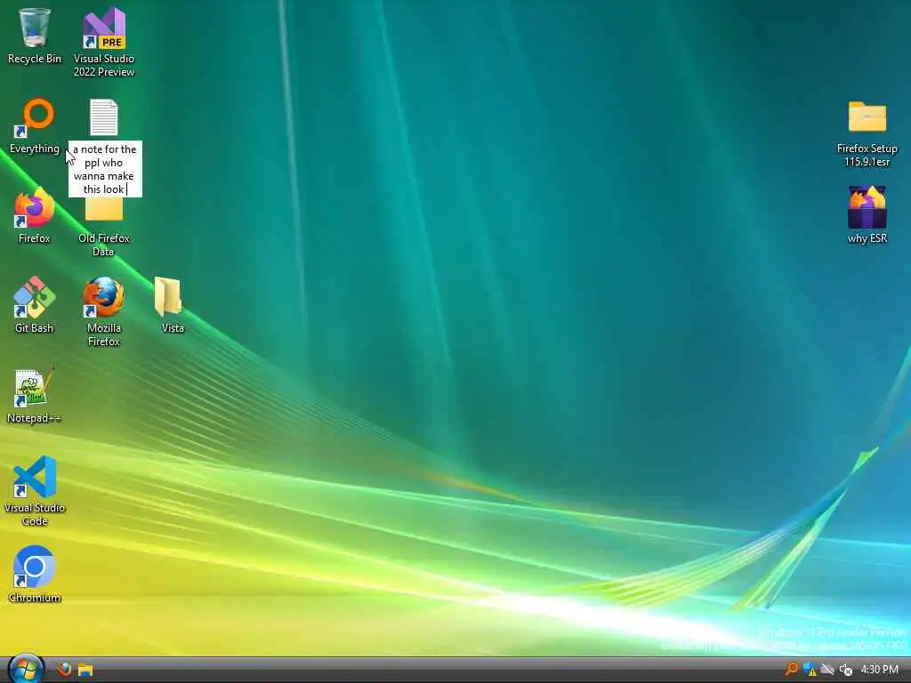Viewport: 911px width, 683px height.
Task: Open the Windows Security shield tray icon
Action: pyautogui.click(x=810, y=670)
